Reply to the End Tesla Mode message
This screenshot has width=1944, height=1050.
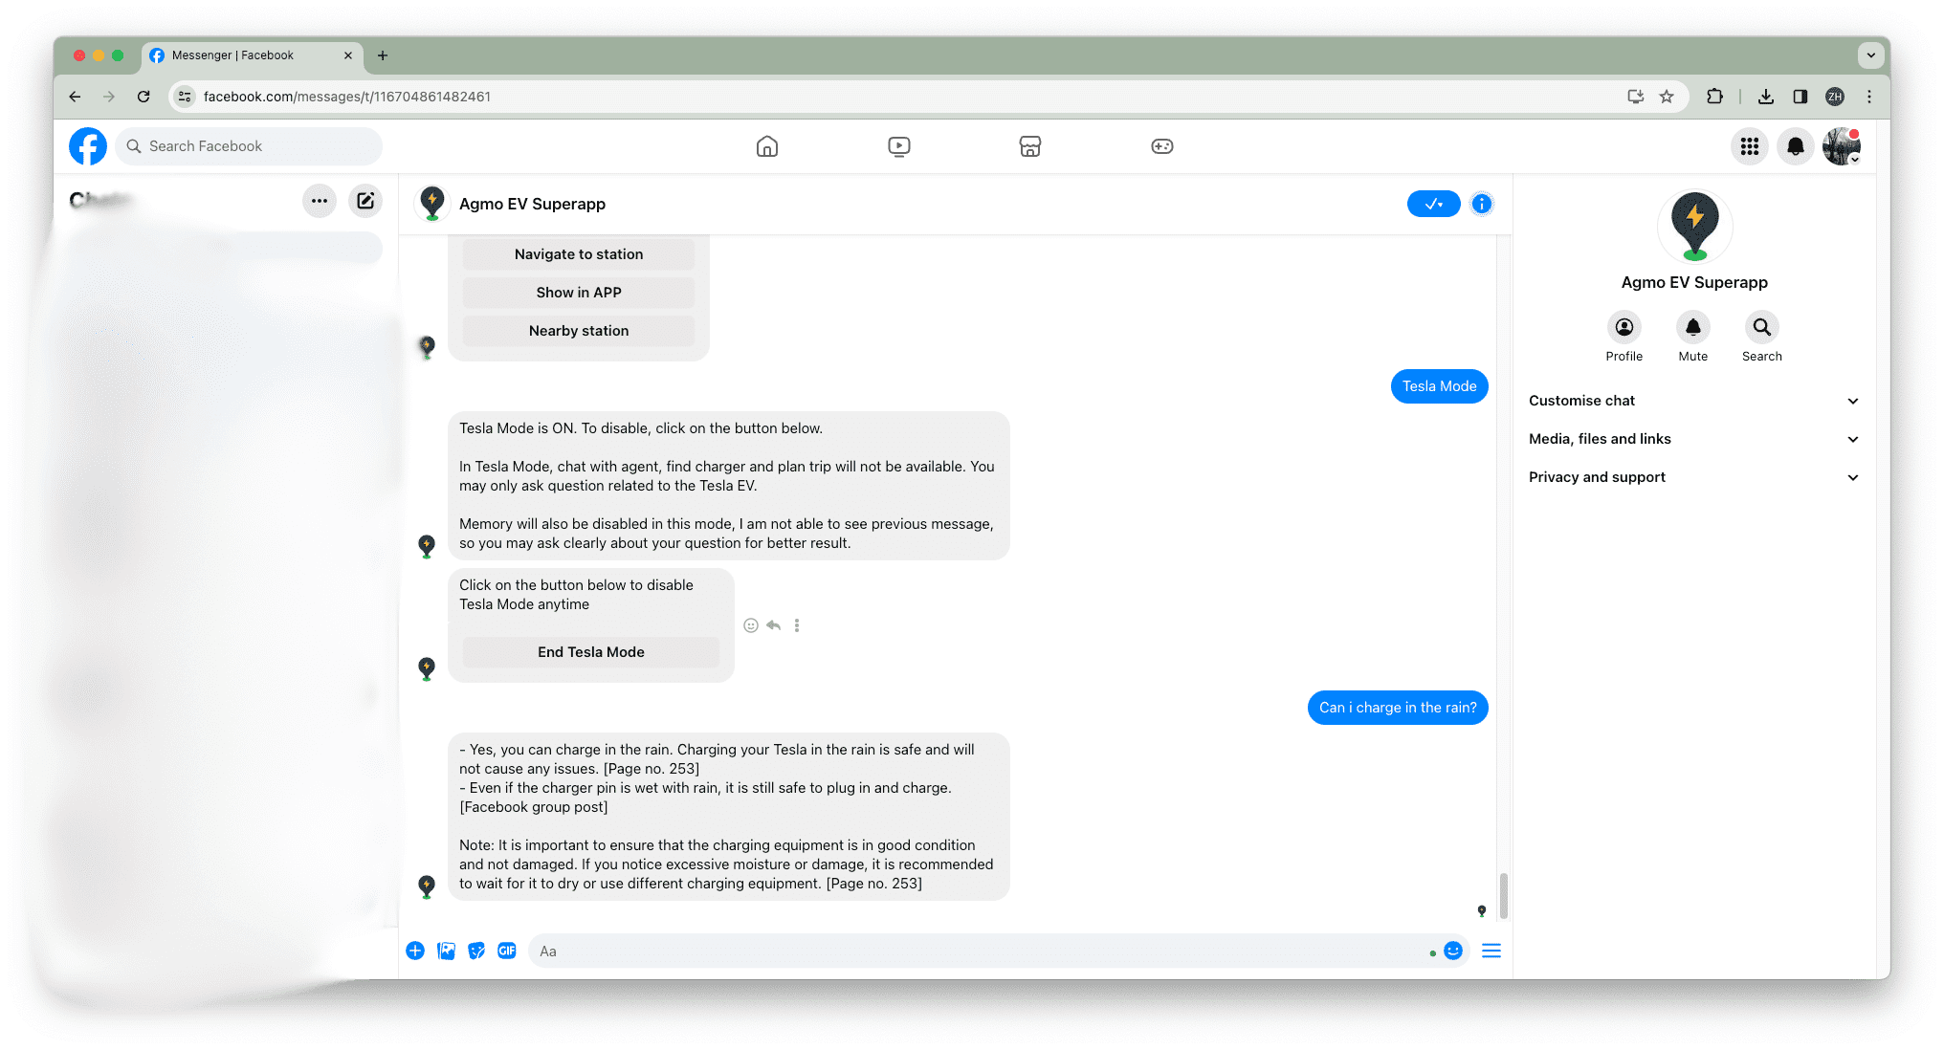point(774,625)
